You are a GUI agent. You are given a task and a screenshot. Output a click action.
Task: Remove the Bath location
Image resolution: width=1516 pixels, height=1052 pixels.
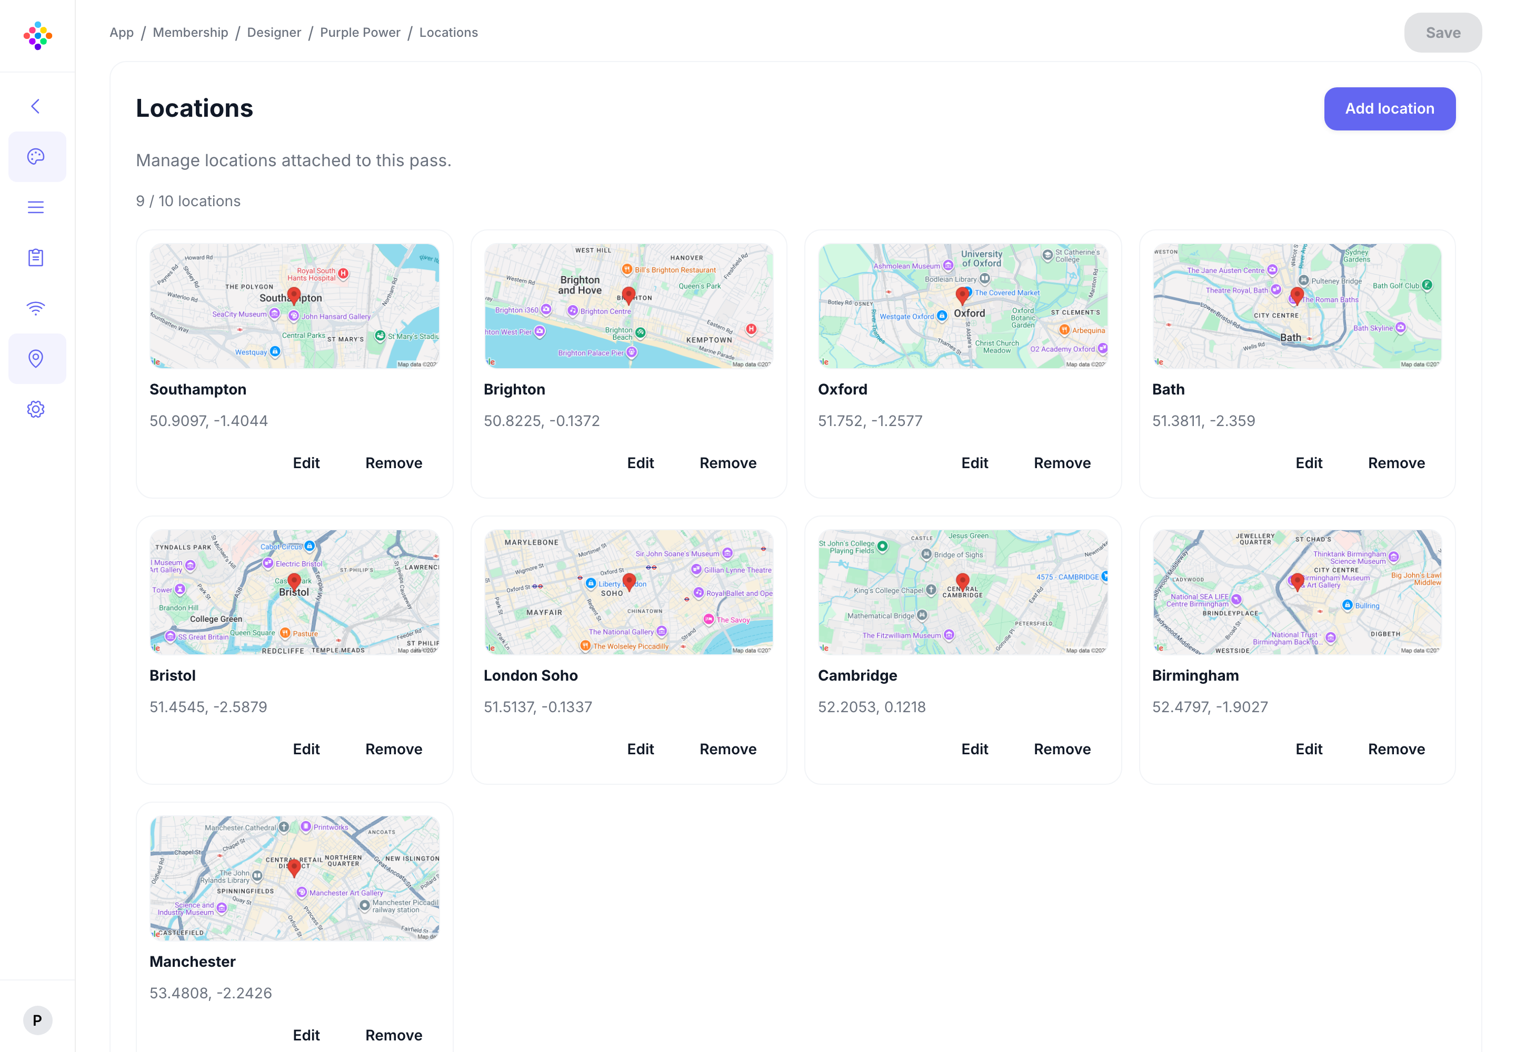(1396, 463)
